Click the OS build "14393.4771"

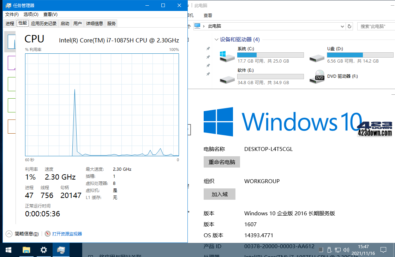coord(259,235)
